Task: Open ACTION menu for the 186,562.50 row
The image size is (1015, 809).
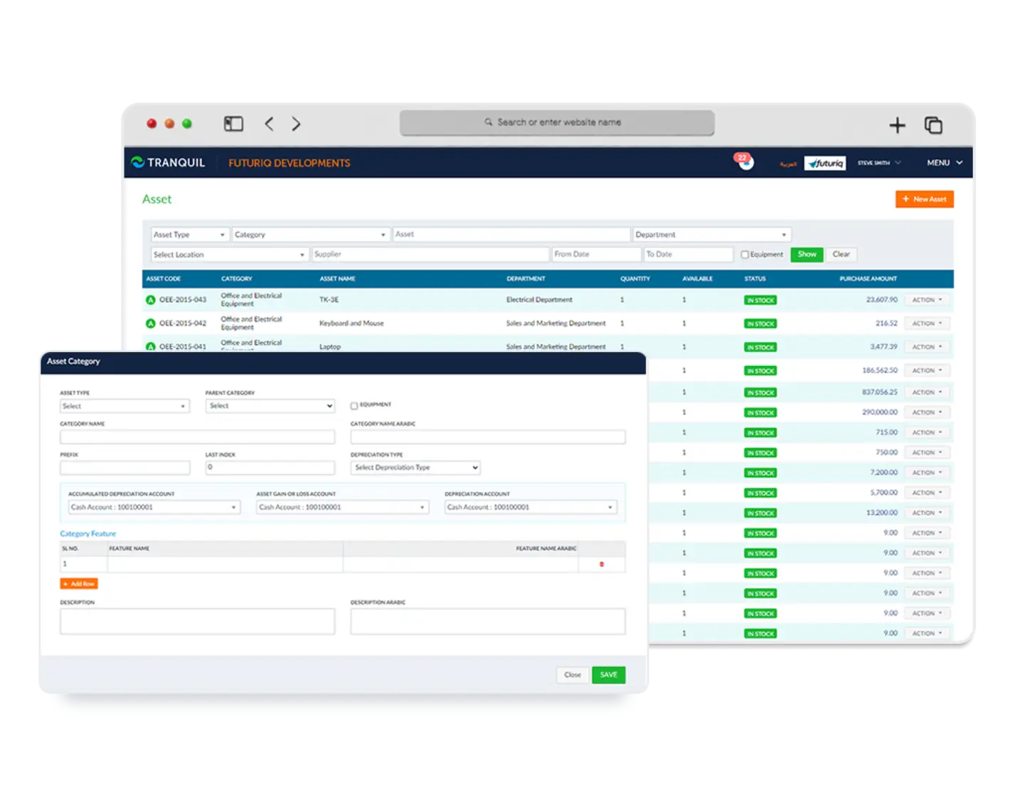Action: tap(927, 370)
